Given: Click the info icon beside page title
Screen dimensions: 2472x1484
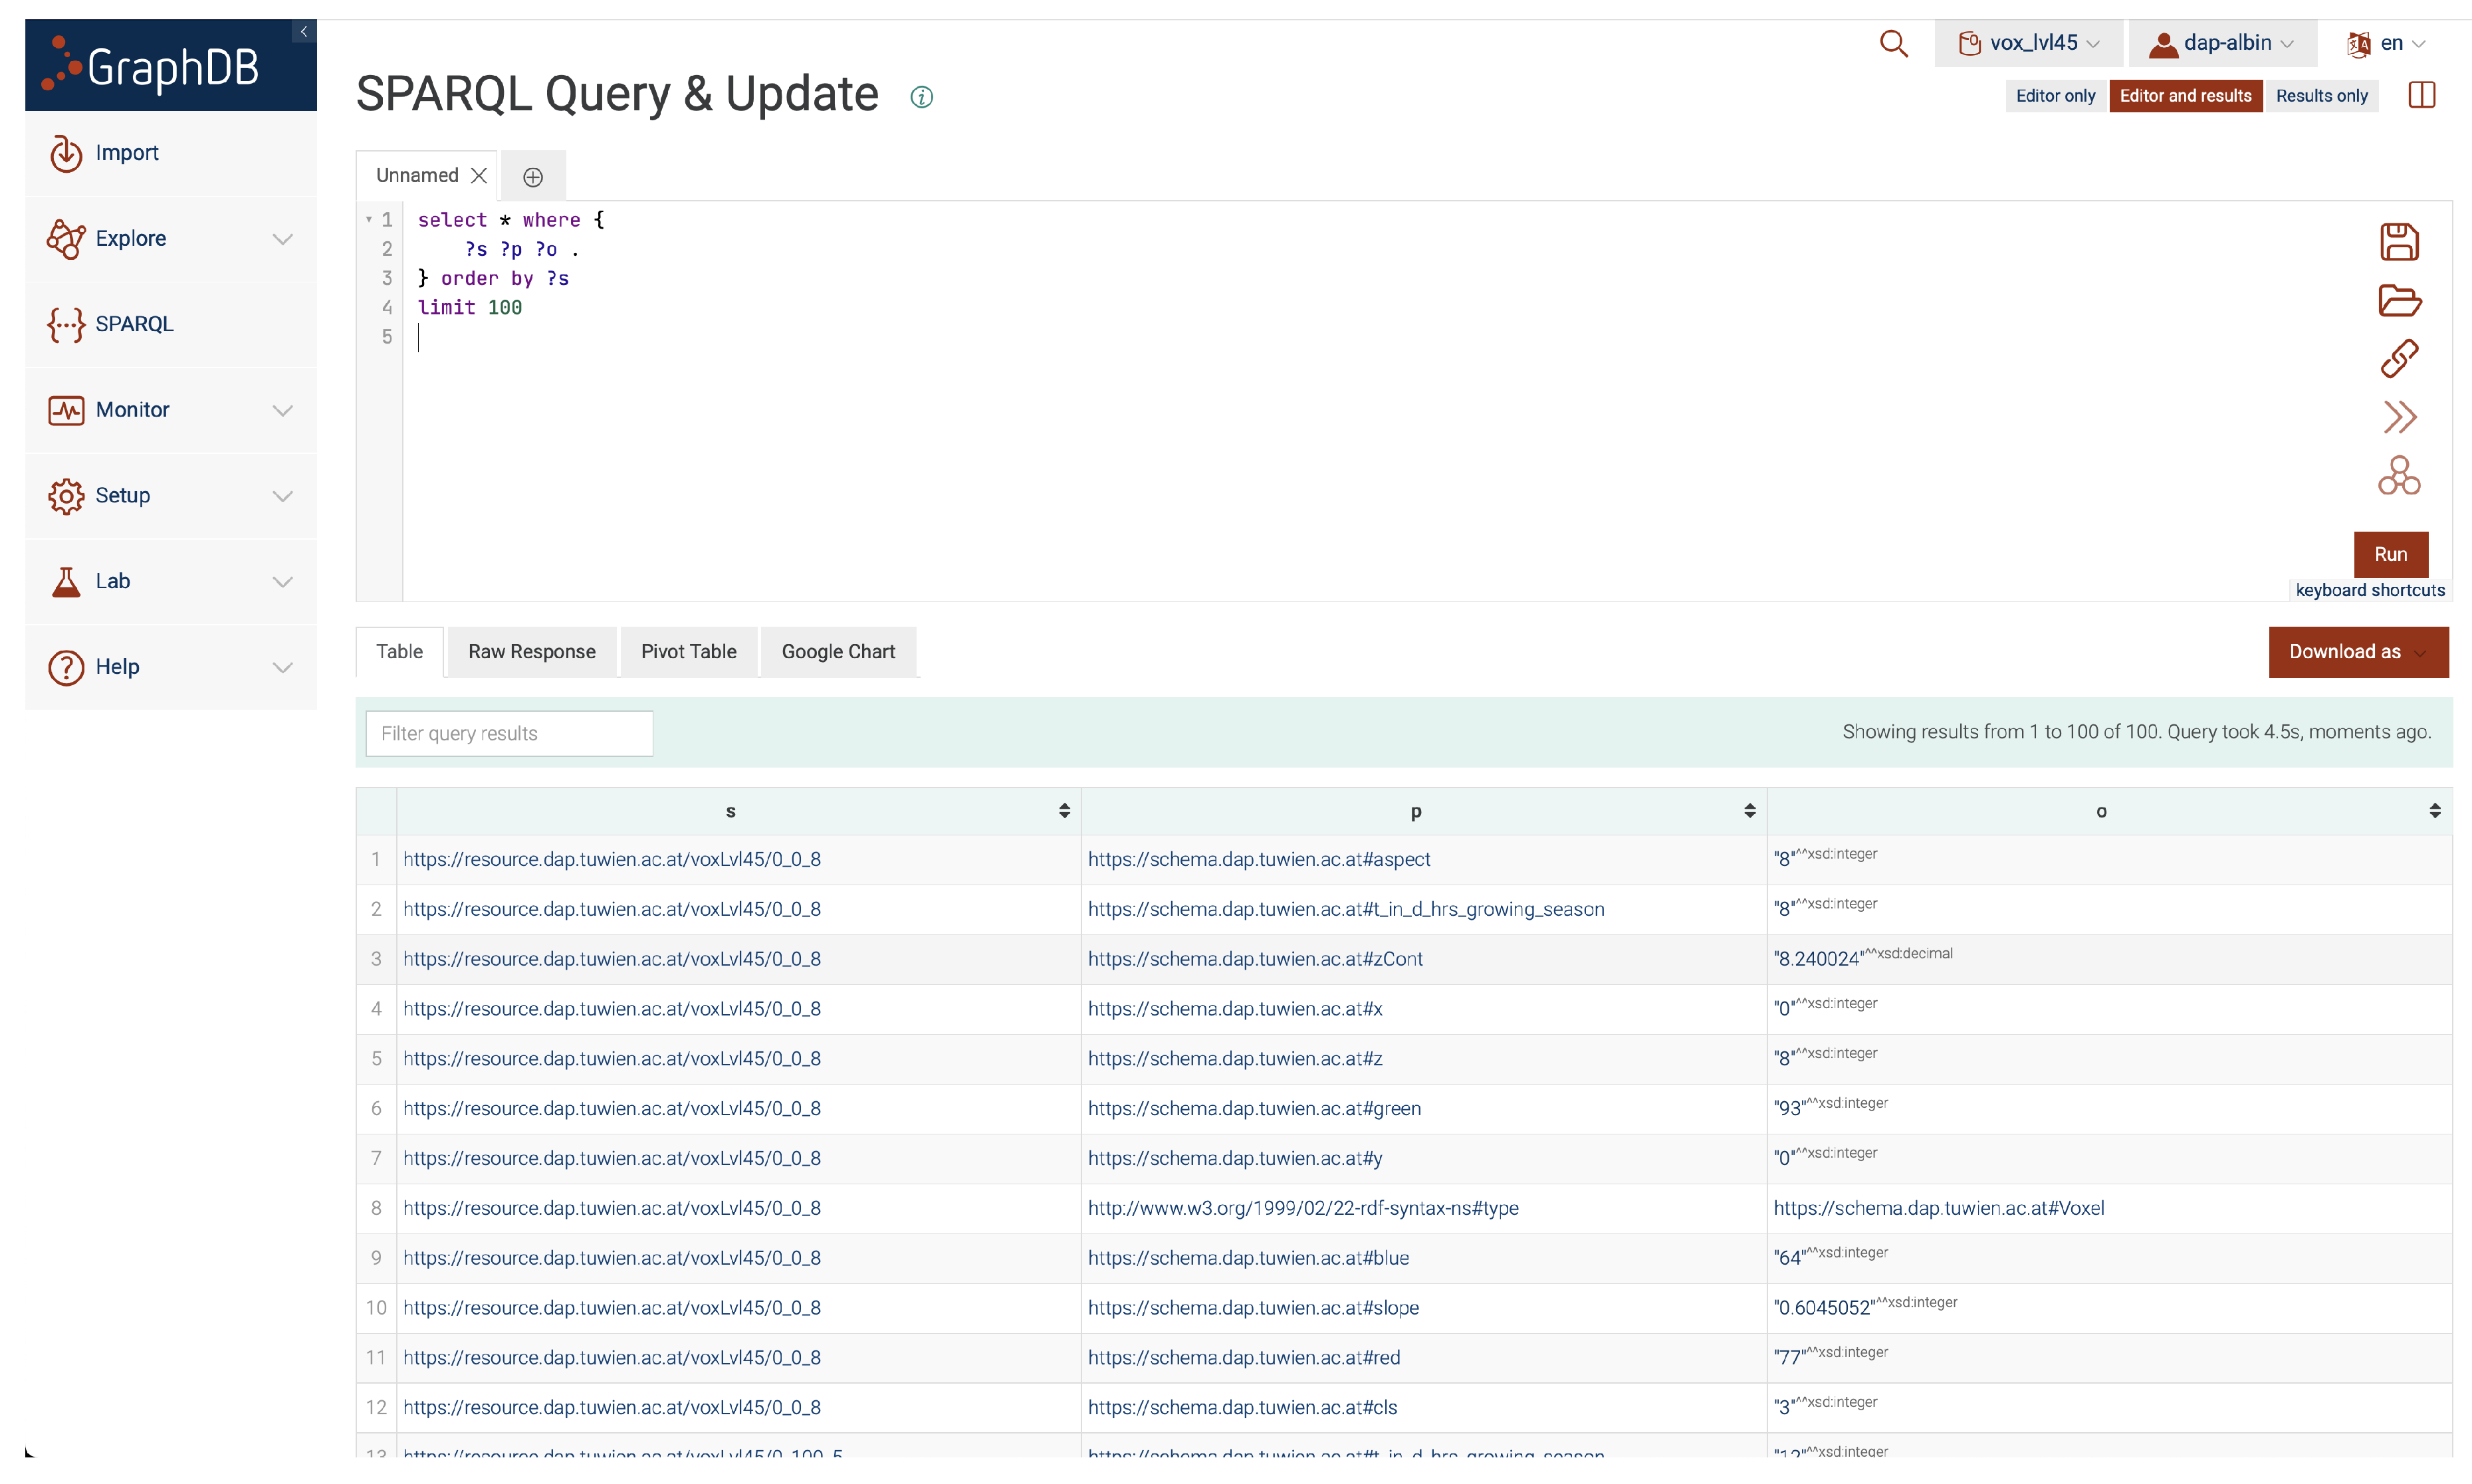Looking at the screenshot, I should 921,97.
